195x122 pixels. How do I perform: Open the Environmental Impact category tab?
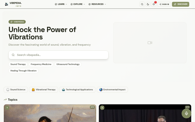tap(112, 90)
